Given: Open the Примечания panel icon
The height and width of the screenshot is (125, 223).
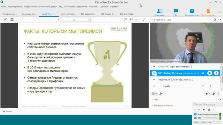Looking at the screenshot, I should point(208,12).
